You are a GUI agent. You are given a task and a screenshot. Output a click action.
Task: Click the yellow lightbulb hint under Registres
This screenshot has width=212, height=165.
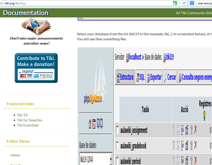pos(204,116)
